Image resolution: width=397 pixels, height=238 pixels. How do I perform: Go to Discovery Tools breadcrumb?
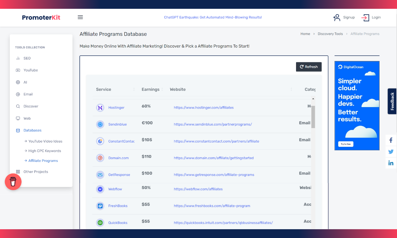tap(330, 34)
